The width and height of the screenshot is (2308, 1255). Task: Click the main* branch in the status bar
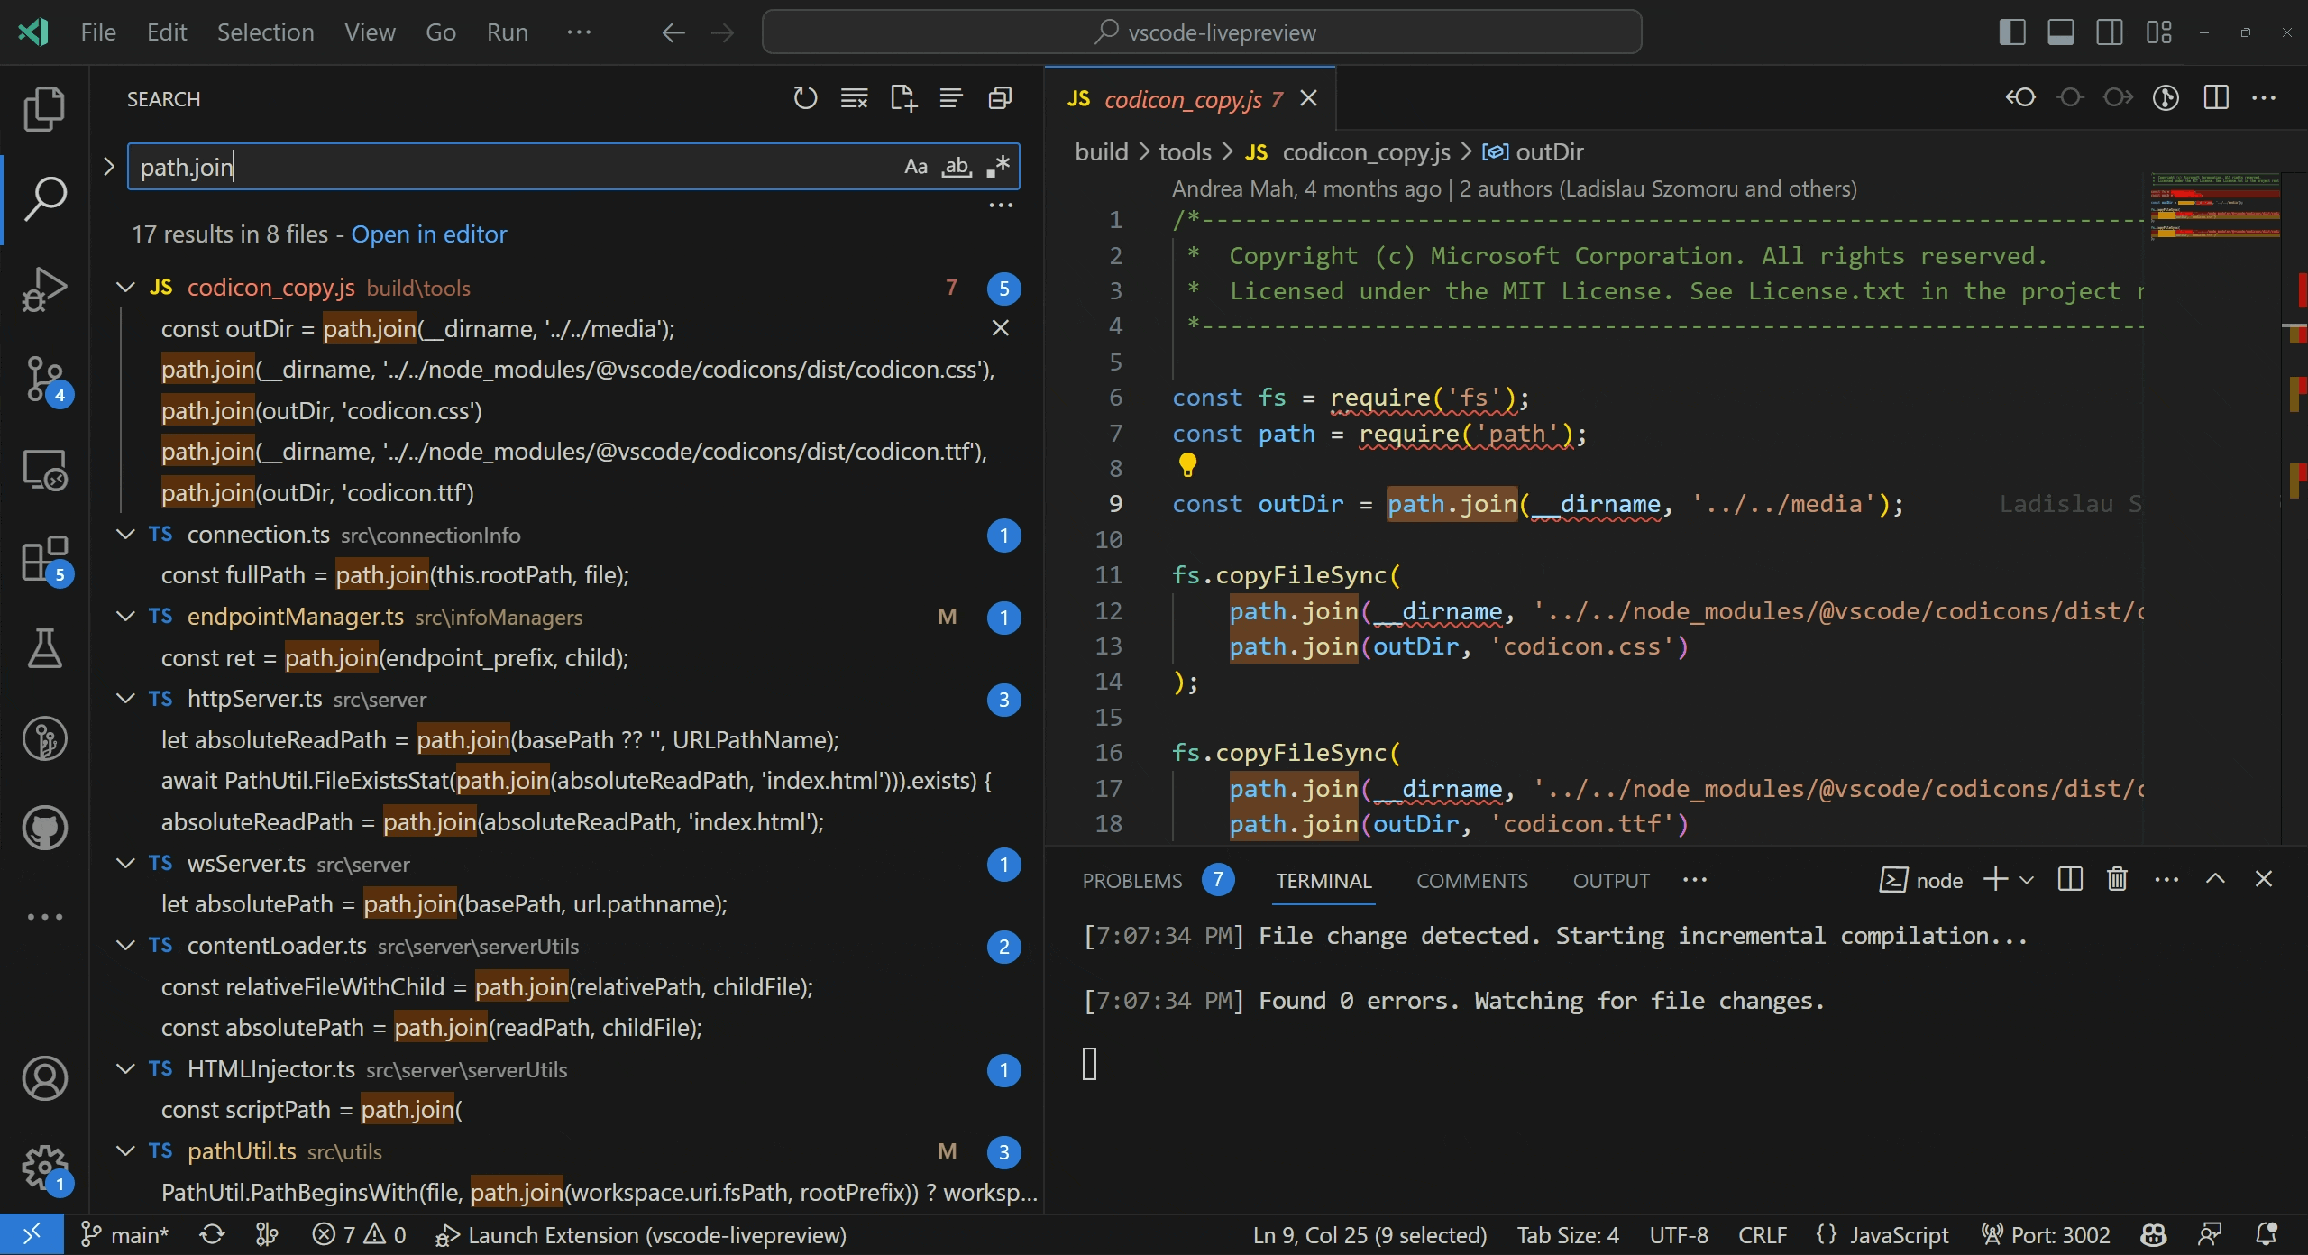[124, 1235]
